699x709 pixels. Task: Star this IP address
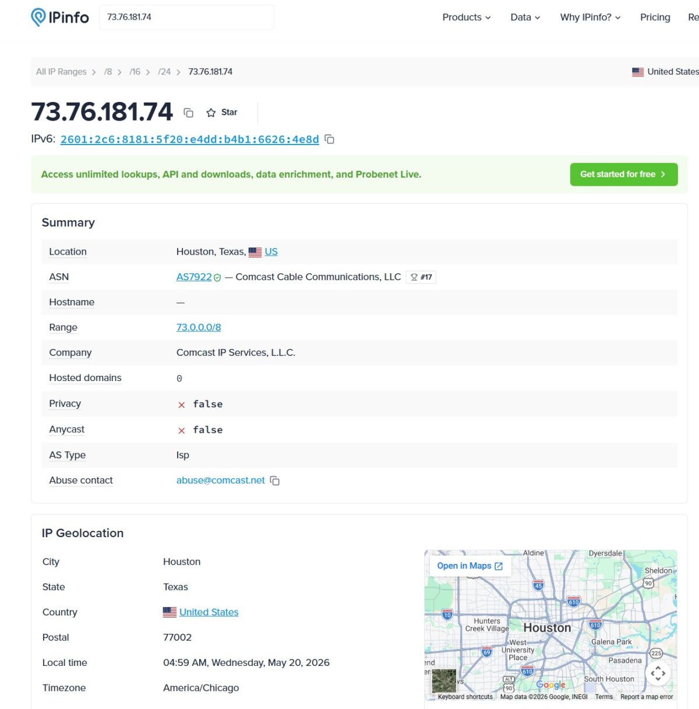222,112
